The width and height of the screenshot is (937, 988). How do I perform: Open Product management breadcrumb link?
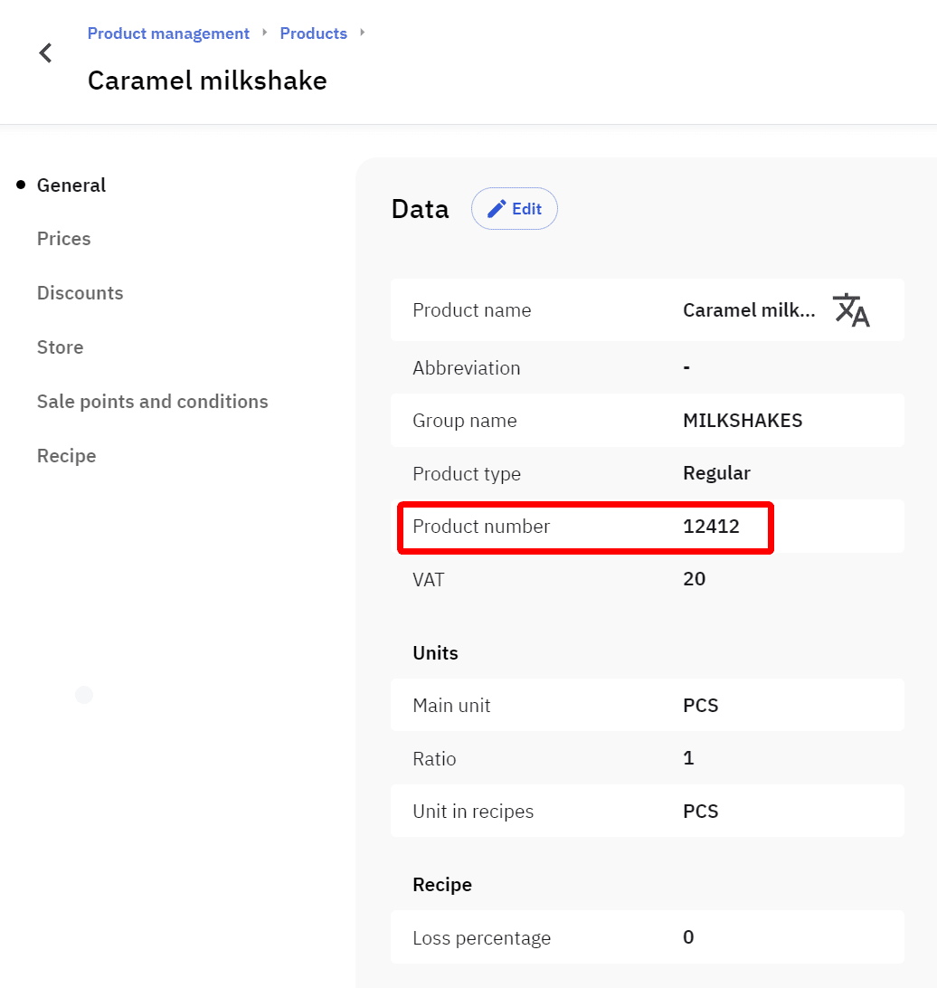point(168,33)
